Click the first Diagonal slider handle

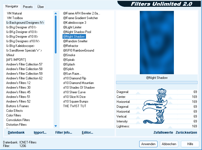pyautogui.click(x=138, y=93)
